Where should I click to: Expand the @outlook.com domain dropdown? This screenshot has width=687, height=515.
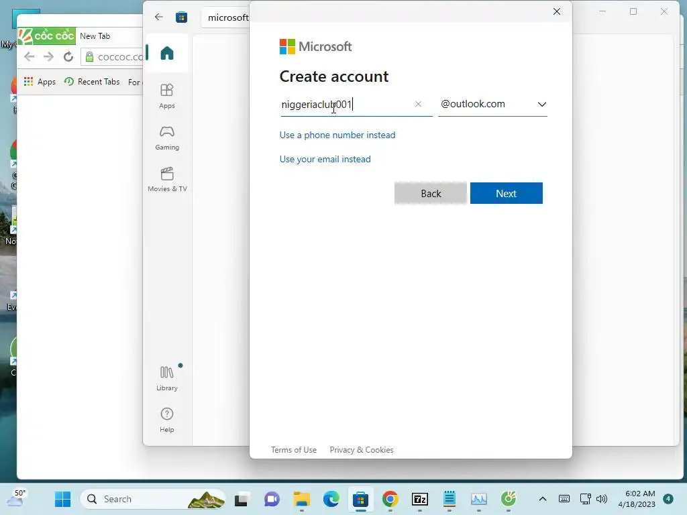(x=492, y=104)
